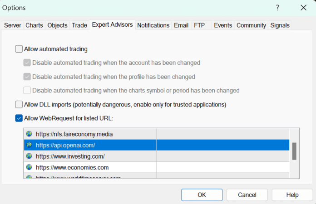
Task: Go to the Notifications tab
Action: pyautogui.click(x=153, y=25)
